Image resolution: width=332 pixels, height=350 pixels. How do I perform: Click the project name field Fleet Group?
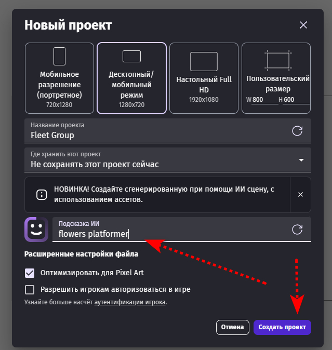[156, 135]
